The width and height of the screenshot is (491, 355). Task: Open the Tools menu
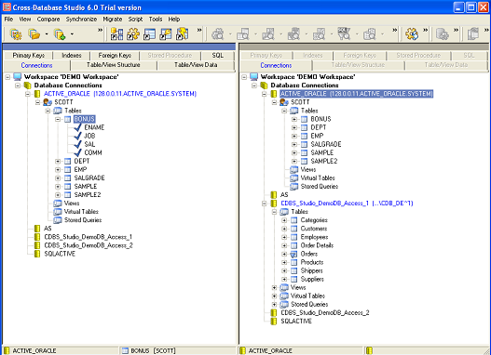click(156, 19)
